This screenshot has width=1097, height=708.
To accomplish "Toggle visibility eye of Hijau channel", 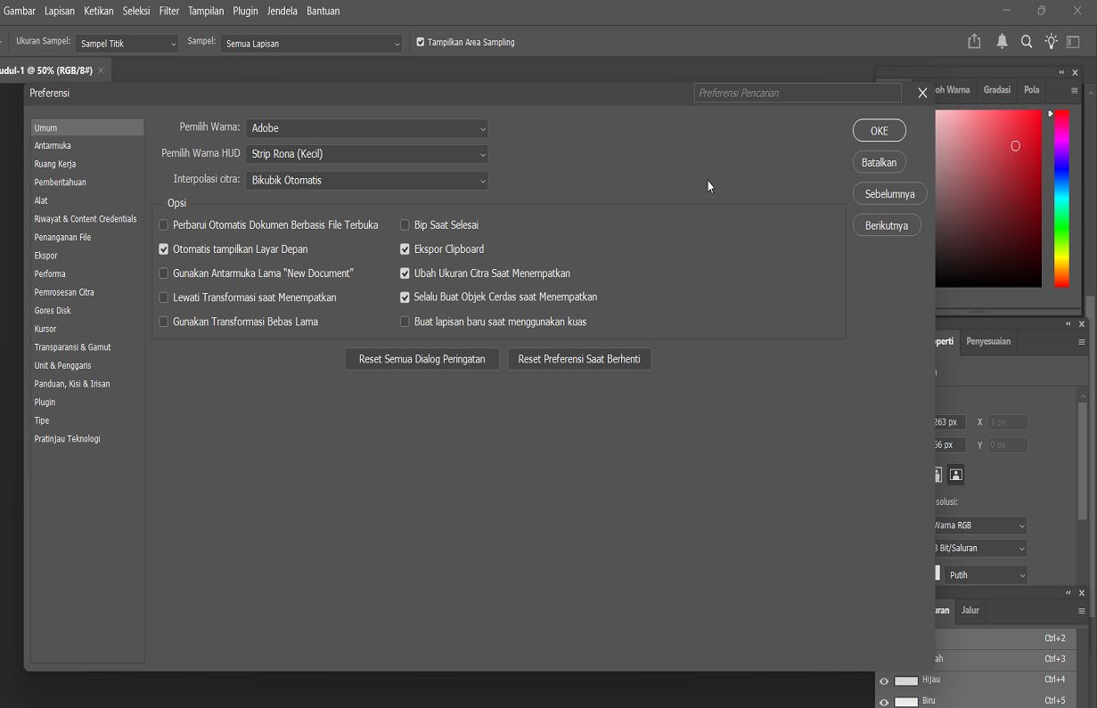I will coord(884,680).
